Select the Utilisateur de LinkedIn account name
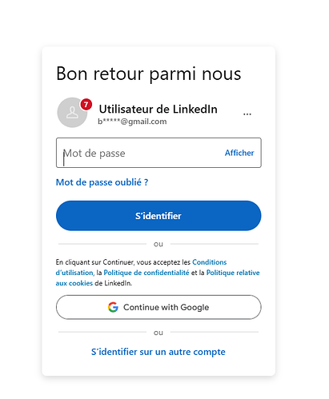329x399 pixels. click(158, 109)
